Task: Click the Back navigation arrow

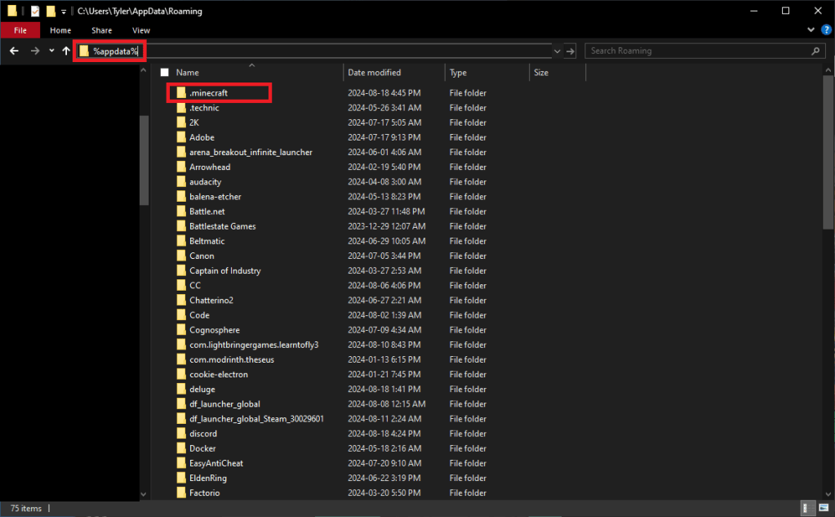Action: (x=14, y=51)
